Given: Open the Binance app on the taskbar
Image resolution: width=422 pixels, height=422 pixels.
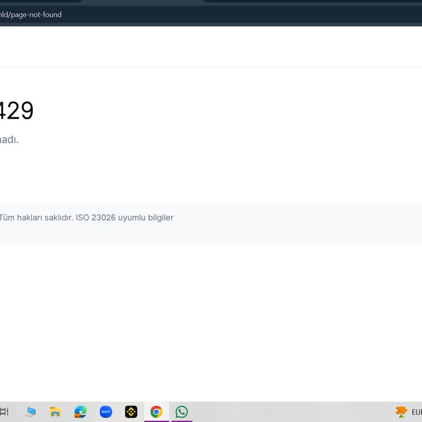Looking at the screenshot, I should (x=131, y=412).
